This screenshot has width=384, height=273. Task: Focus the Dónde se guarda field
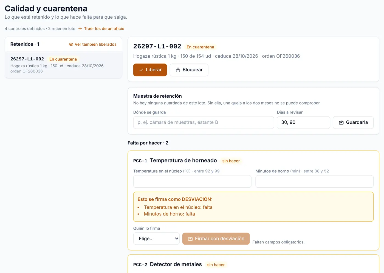(x=204, y=123)
